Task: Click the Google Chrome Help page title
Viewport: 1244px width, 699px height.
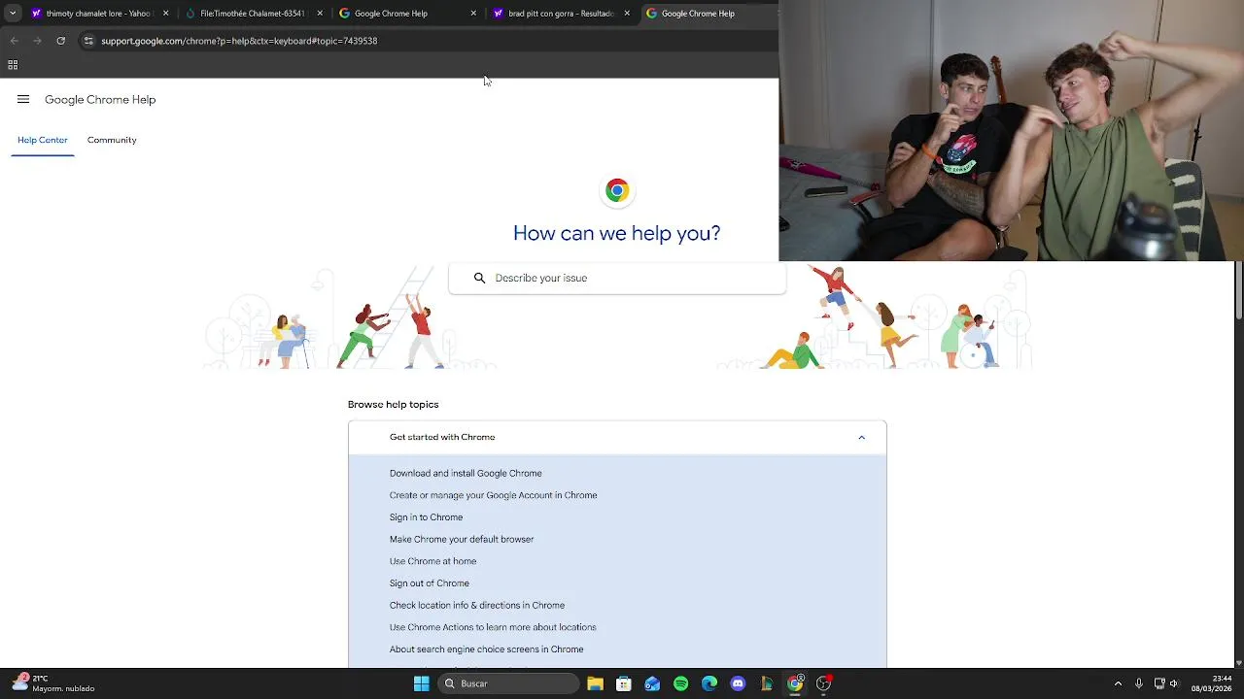Action: coord(100,99)
